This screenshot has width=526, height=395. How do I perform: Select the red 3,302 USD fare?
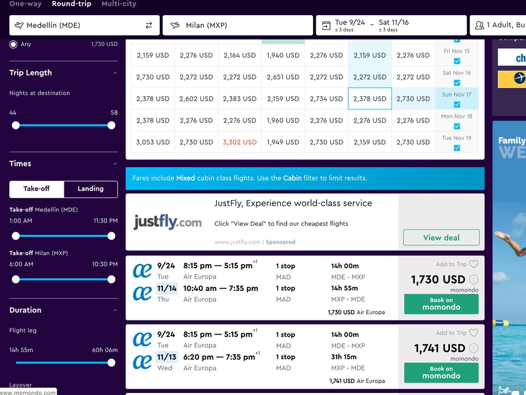click(239, 142)
